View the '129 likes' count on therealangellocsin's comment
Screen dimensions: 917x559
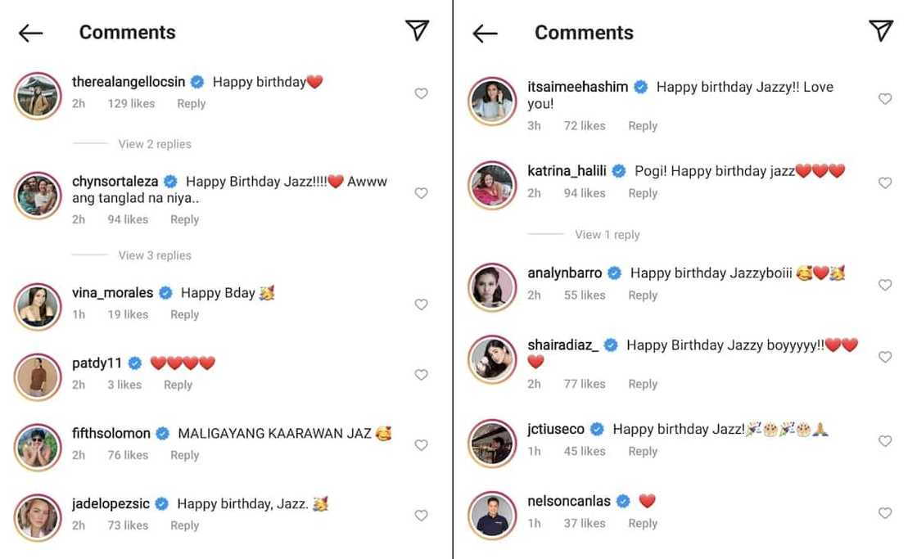131,104
